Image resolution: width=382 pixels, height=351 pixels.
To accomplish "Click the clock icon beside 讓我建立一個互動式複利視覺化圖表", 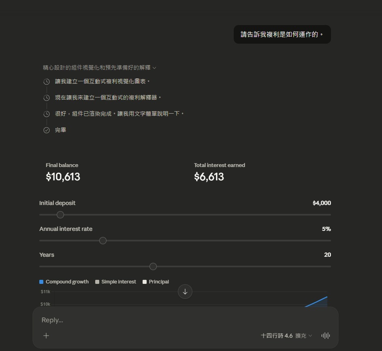I will (x=47, y=82).
